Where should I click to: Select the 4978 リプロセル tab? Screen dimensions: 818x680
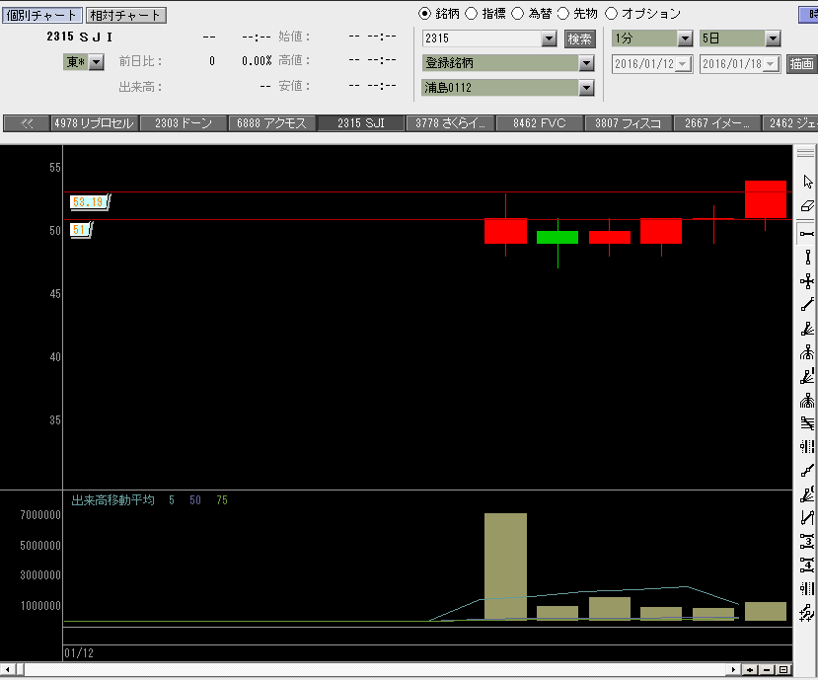95,123
